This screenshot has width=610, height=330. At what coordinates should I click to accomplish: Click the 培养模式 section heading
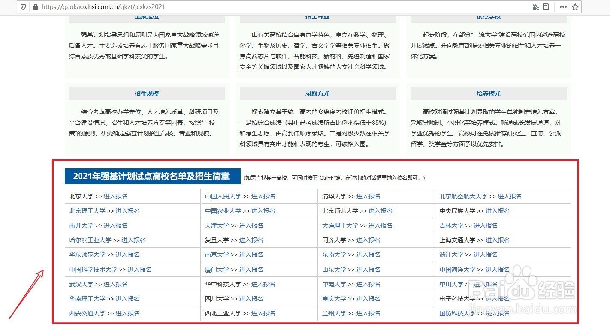[489, 93]
